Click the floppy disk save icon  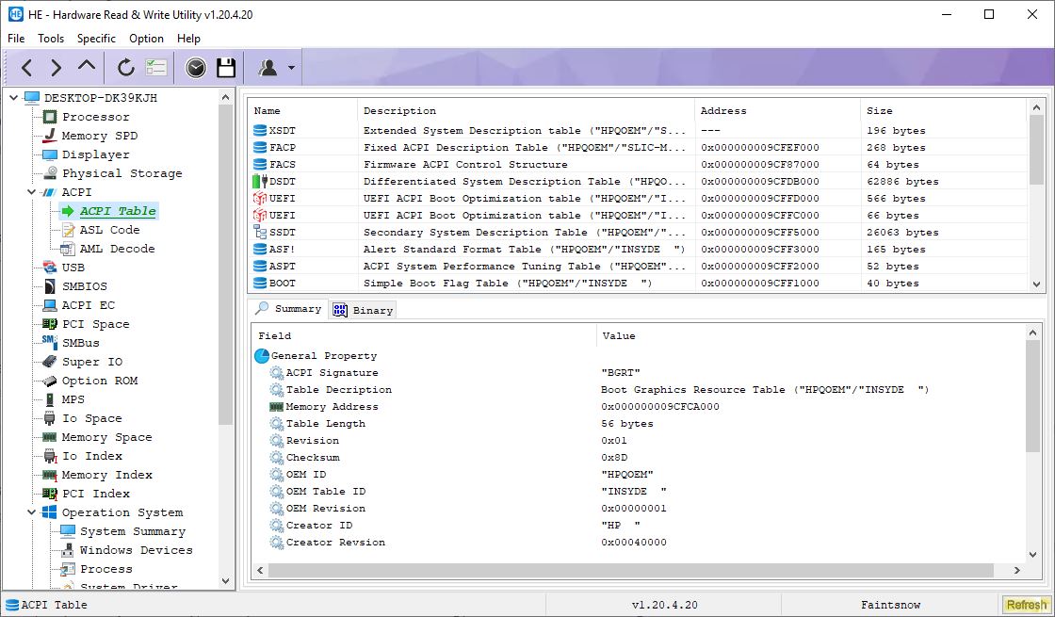point(226,68)
